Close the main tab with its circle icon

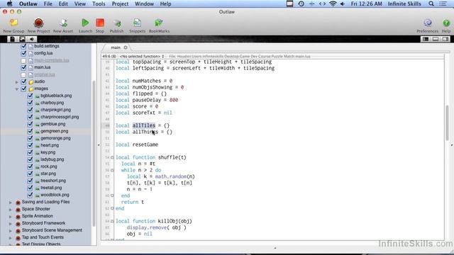(126, 47)
